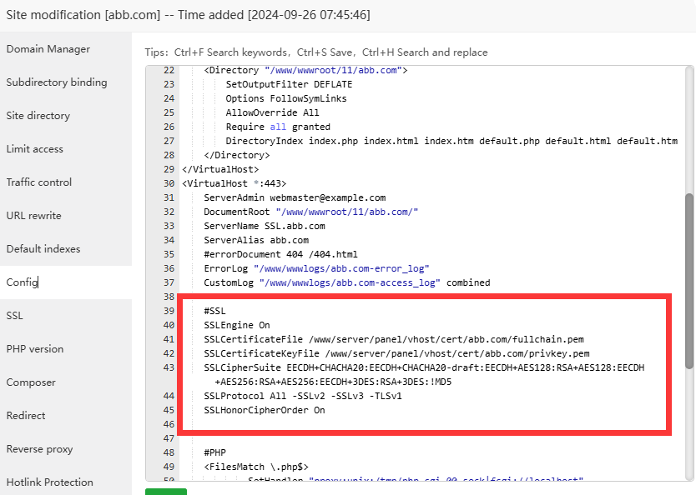Click Require all granted line

[278, 127]
